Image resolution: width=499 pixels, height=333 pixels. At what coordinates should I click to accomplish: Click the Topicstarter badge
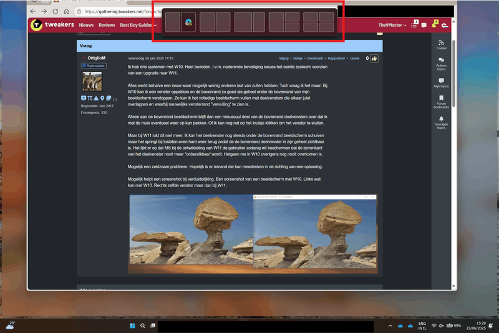94,66
